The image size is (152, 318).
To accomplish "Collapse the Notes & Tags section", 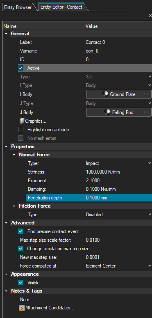I will (6, 291).
